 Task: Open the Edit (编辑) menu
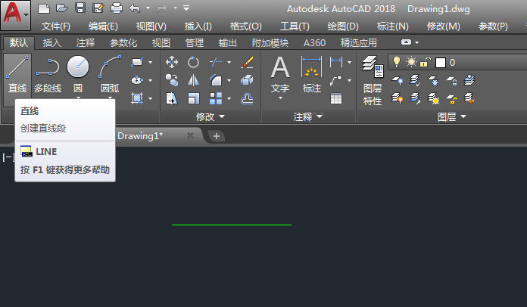click(x=103, y=26)
